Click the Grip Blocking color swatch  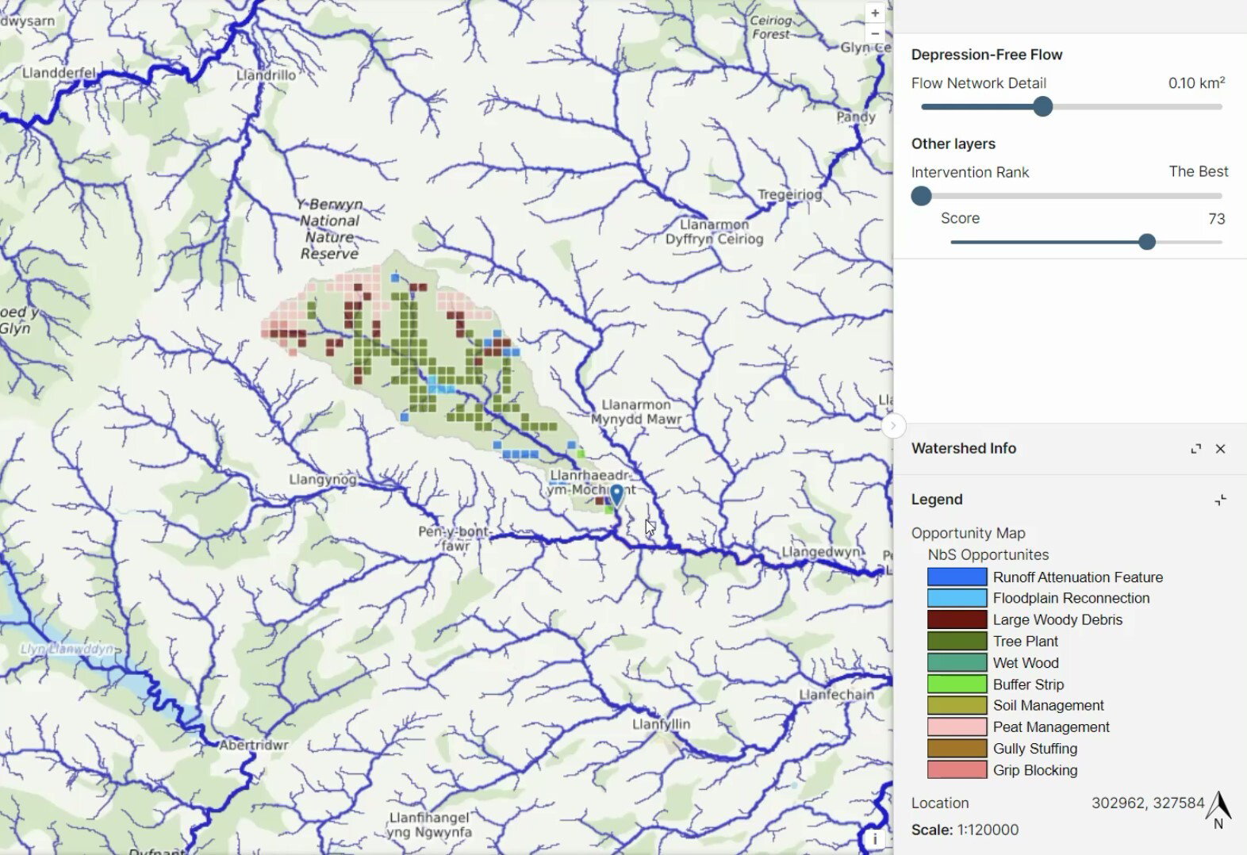pyautogui.click(x=957, y=769)
